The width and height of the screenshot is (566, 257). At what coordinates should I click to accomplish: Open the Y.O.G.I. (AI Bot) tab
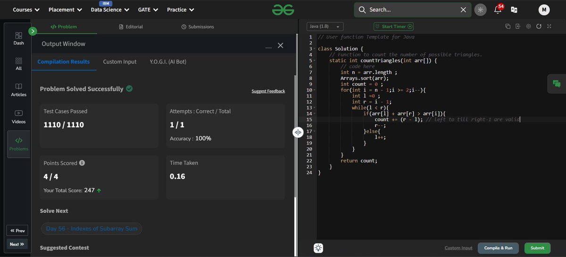[x=168, y=62]
